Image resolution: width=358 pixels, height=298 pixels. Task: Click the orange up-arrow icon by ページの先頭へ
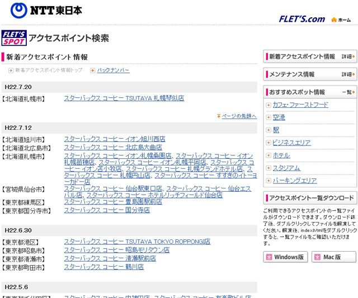[x=219, y=116]
